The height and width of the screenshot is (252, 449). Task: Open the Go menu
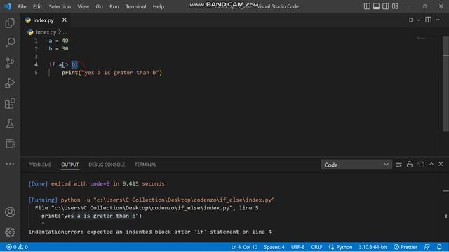click(99, 6)
